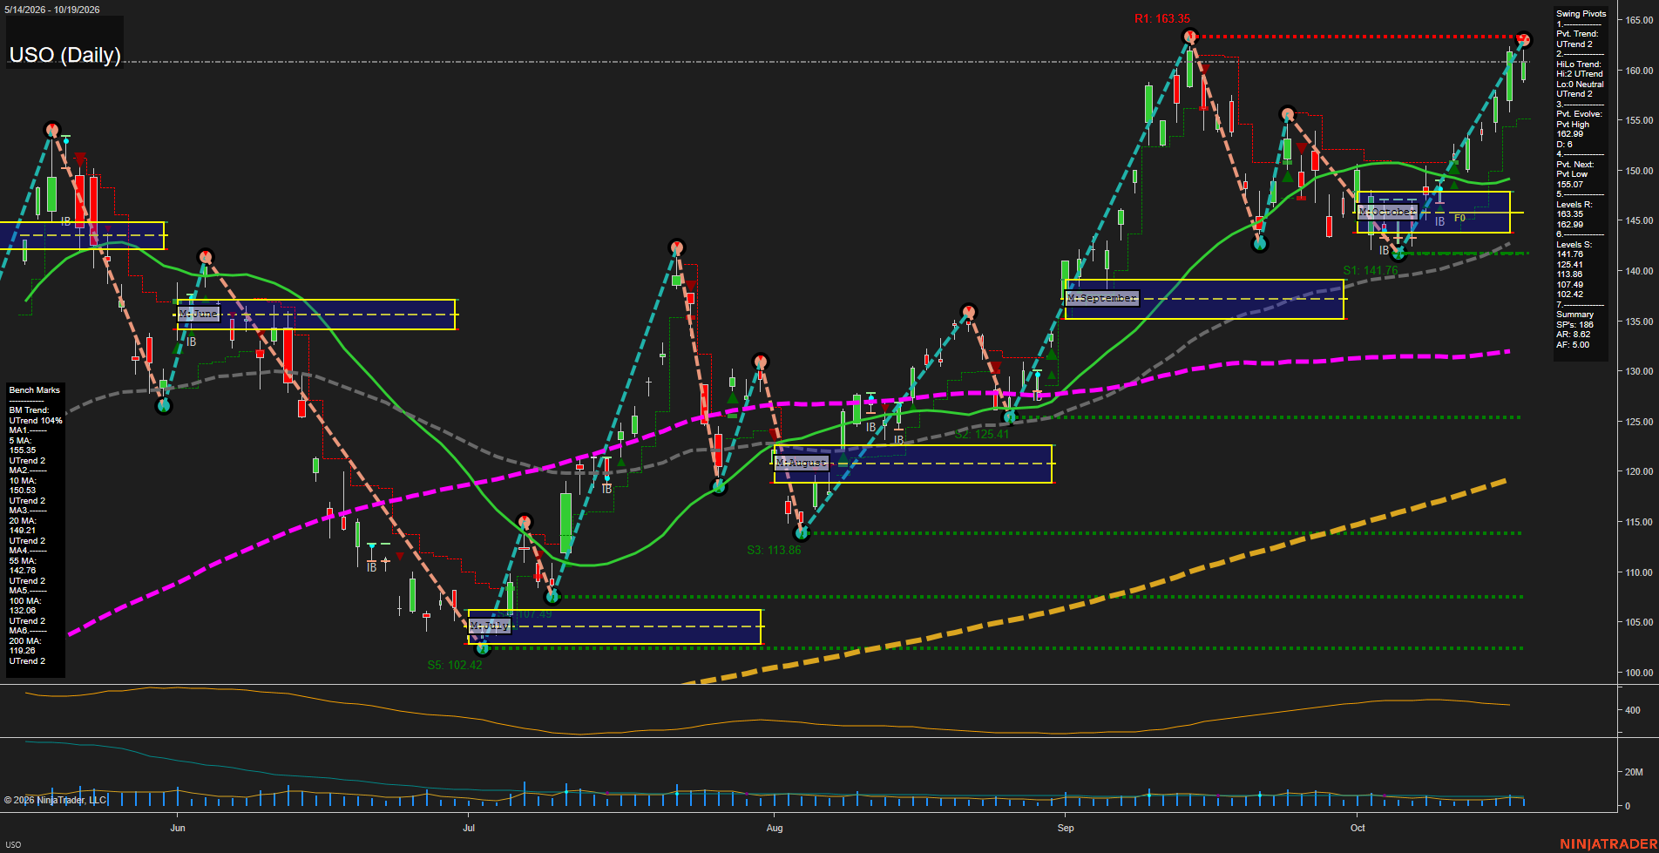This screenshot has width=1659, height=853.
Task: Click the S2: 125.41 support label
Action: click(x=982, y=434)
